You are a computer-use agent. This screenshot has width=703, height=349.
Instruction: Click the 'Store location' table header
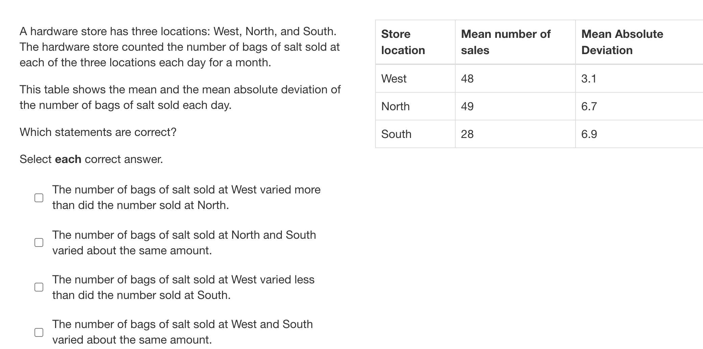pyautogui.click(x=403, y=42)
